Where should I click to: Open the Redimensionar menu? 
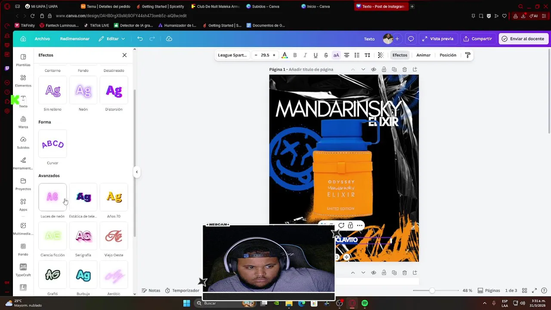coord(75,39)
